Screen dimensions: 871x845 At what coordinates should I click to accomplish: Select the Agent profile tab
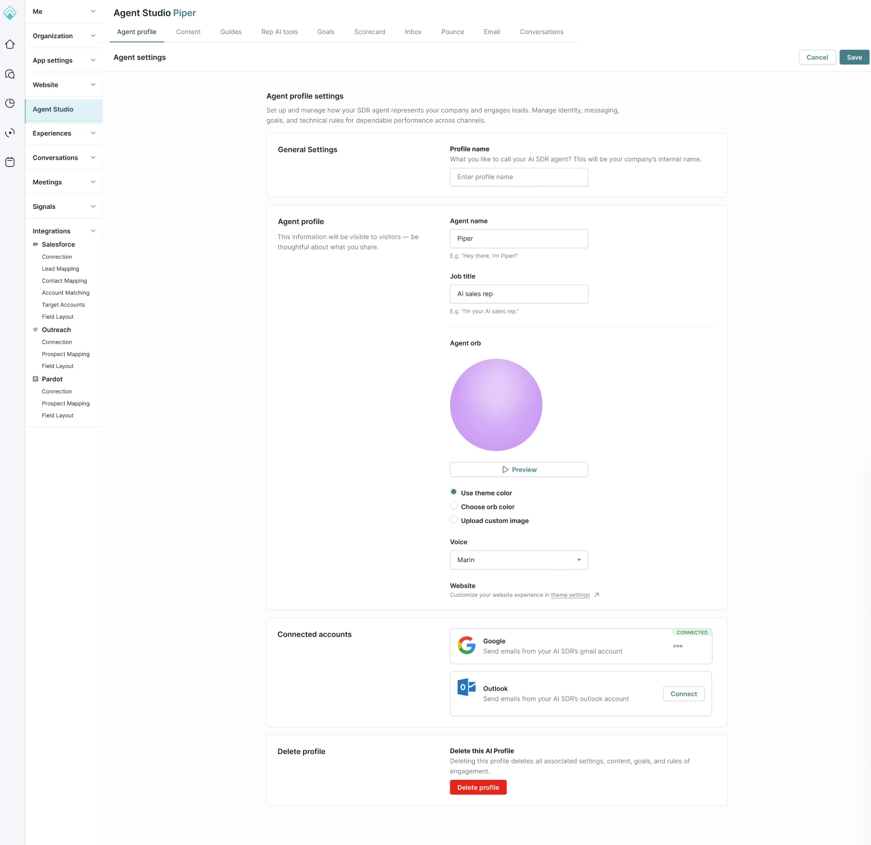tap(137, 32)
